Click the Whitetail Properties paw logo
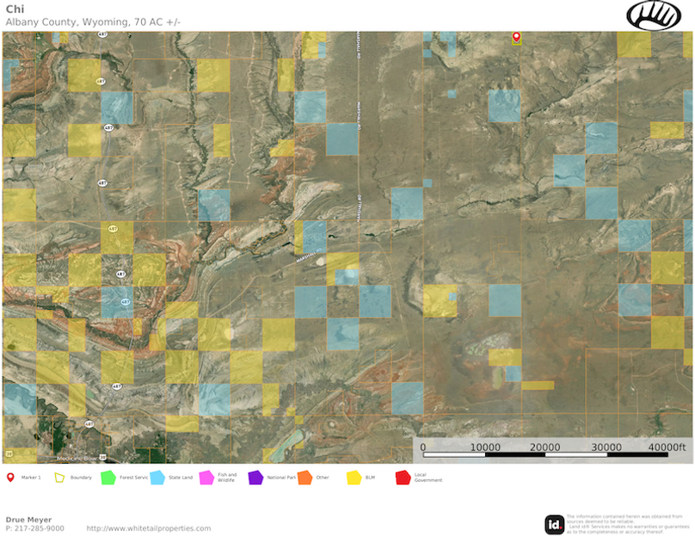The image size is (695, 537). coord(654,15)
